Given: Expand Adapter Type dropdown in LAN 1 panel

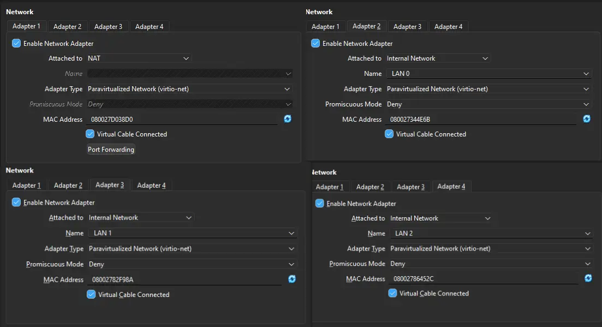Looking at the screenshot, I should (x=190, y=248).
